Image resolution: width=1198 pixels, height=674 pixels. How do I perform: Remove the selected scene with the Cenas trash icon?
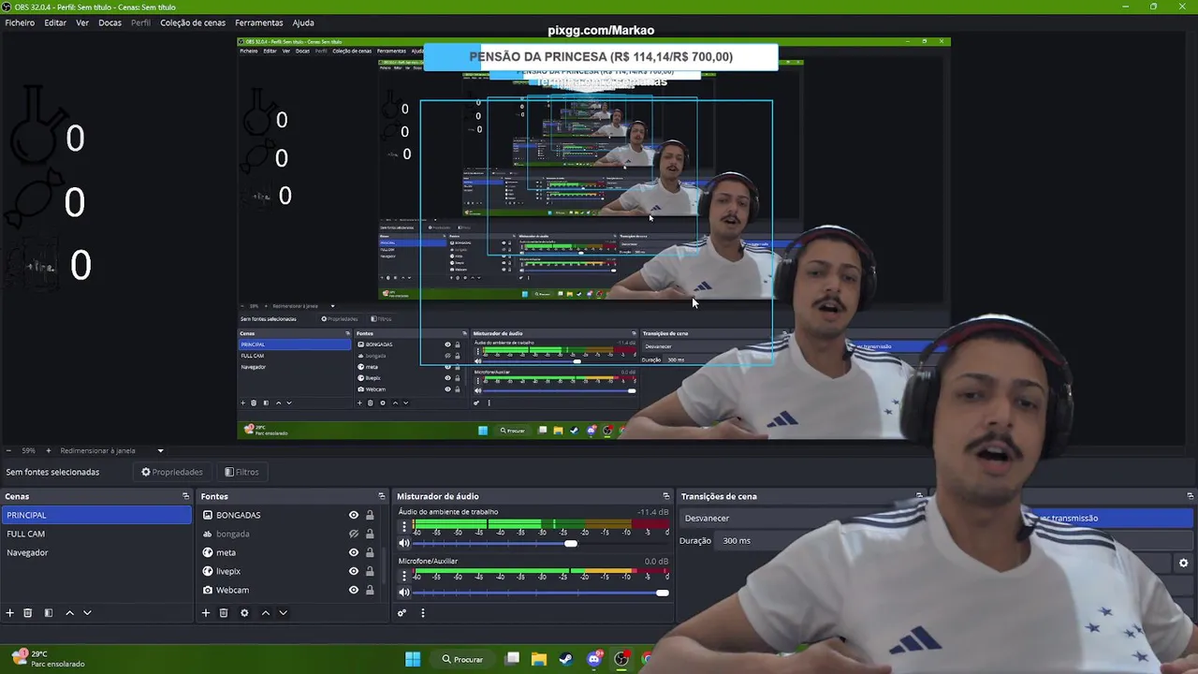[x=28, y=613]
